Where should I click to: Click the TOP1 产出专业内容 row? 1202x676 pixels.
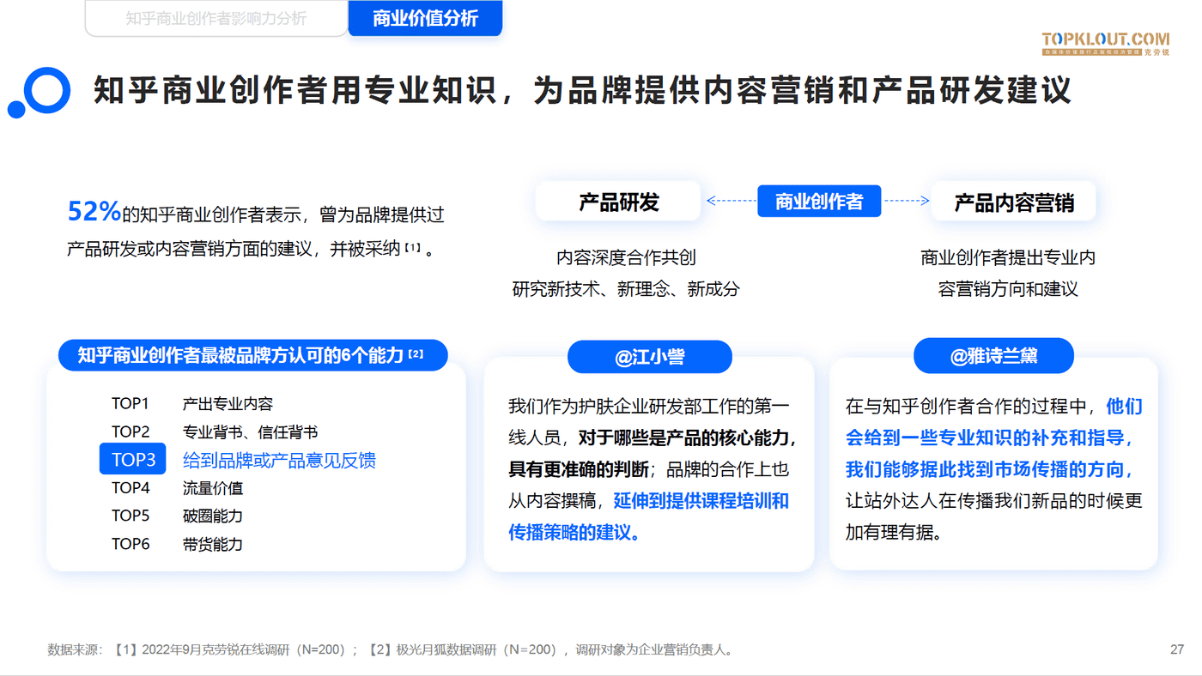[x=192, y=403]
